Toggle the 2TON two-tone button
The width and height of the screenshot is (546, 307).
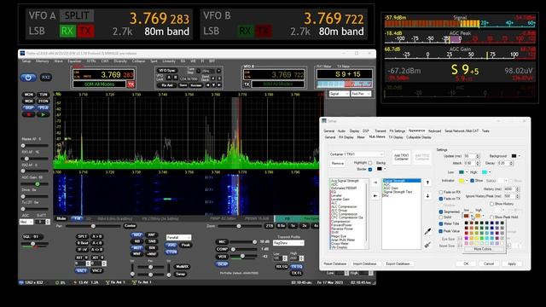coord(43,101)
